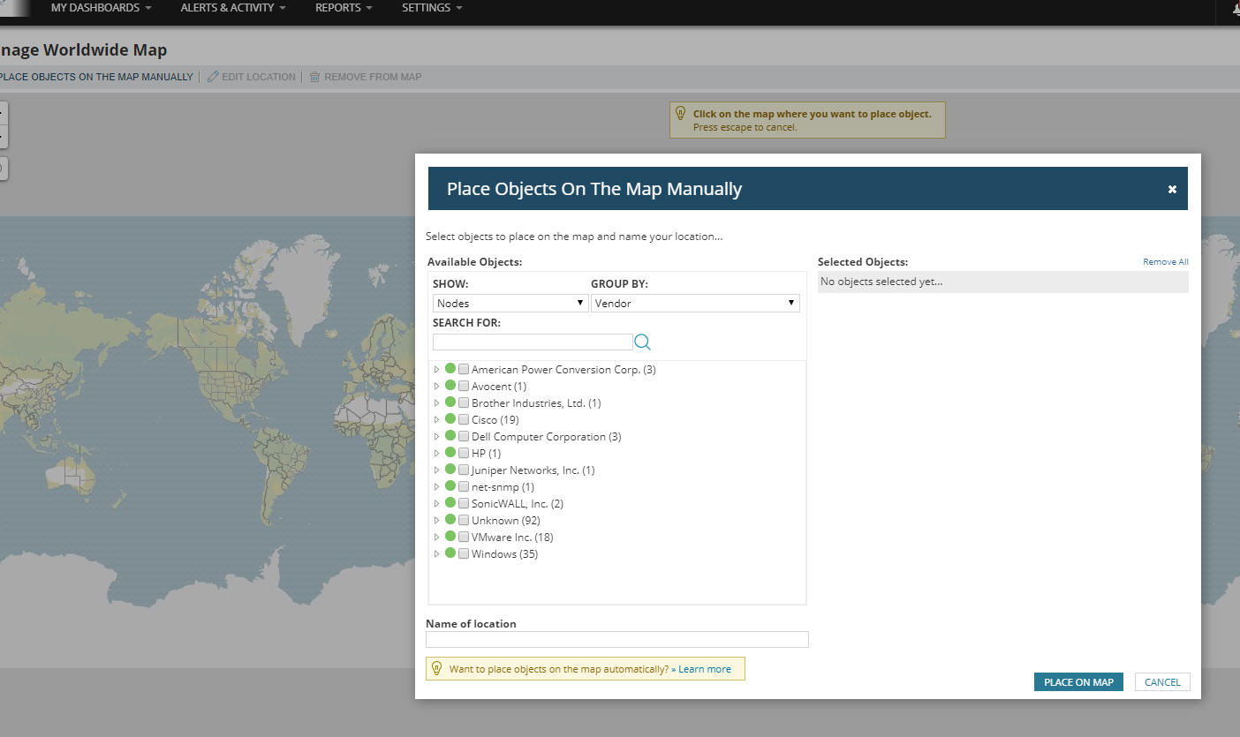Image resolution: width=1240 pixels, height=737 pixels.
Task: Click lightbulb icon in map tip banner
Action: coord(680,113)
